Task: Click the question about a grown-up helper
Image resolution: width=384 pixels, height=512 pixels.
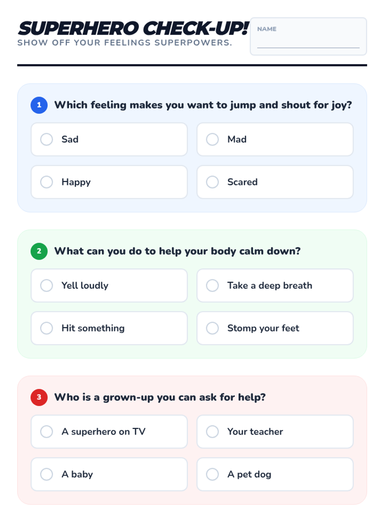Action: [x=160, y=397]
